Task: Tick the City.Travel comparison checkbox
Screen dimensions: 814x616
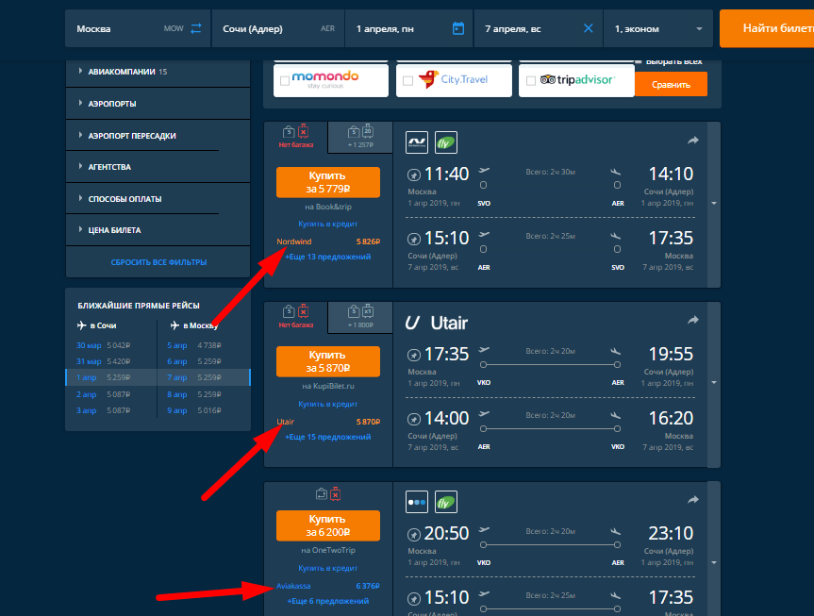Action: coord(408,80)
